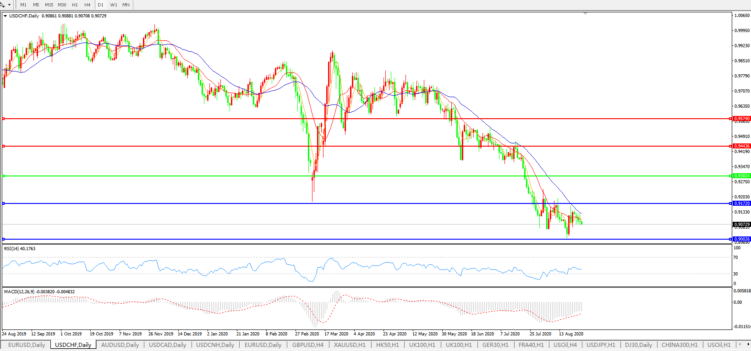The height and width of the screenshot is (351, 751).
Task: Click the RSI(14) indicator label
Action: tap(19, 249)
